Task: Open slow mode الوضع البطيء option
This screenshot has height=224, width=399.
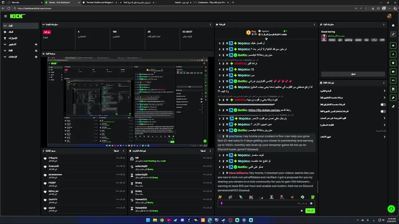Action: pyautogui.click(x=353, y=91)
